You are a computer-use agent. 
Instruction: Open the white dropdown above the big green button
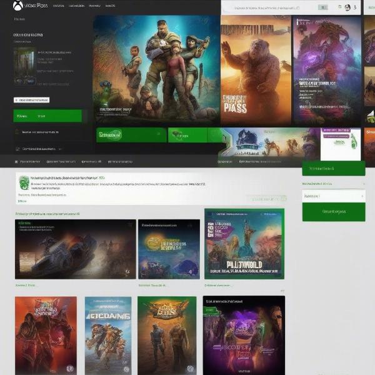(x=334, y=196)
